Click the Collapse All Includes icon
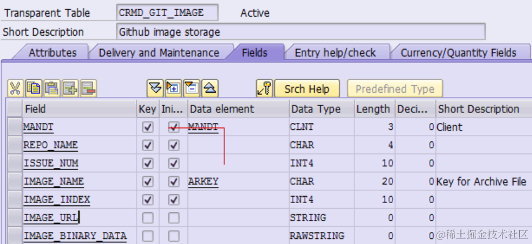 [210, 89]
